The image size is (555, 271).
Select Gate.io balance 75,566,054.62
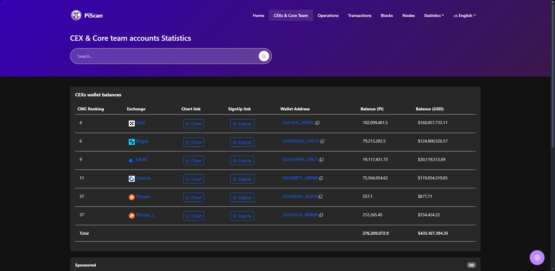tap(375, 178)
